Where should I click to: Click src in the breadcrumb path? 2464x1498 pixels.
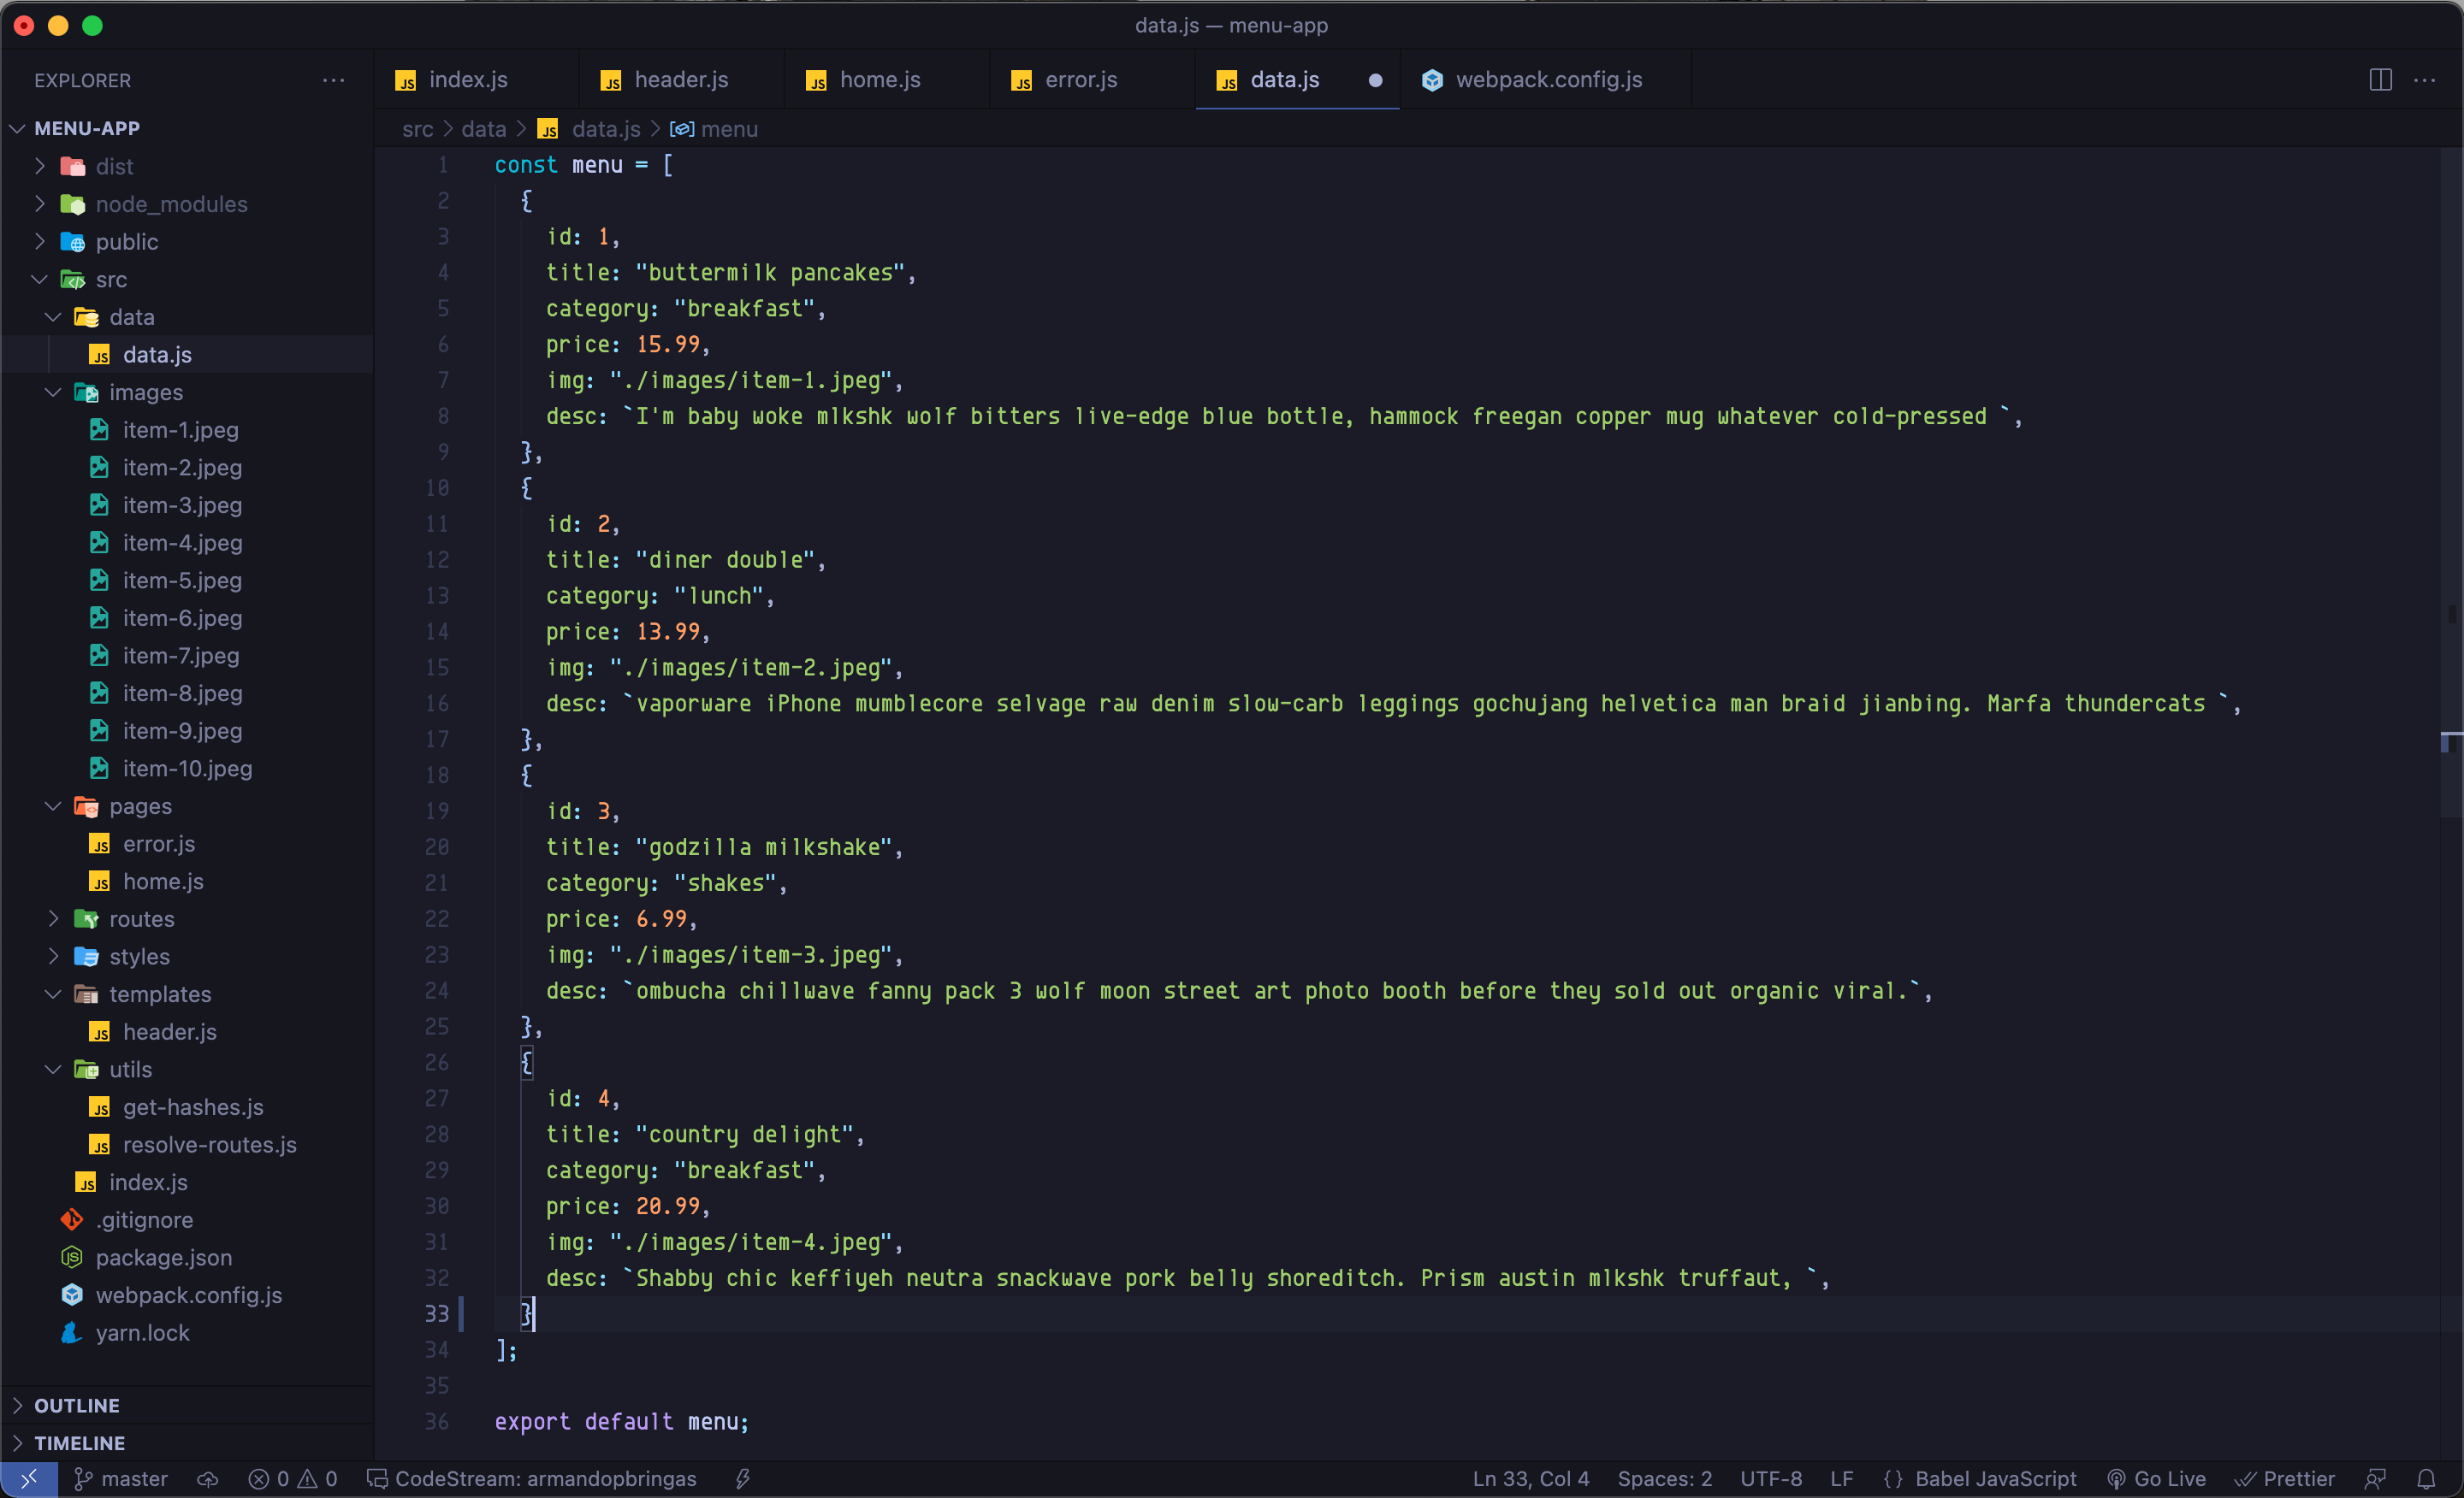point(418,129)
